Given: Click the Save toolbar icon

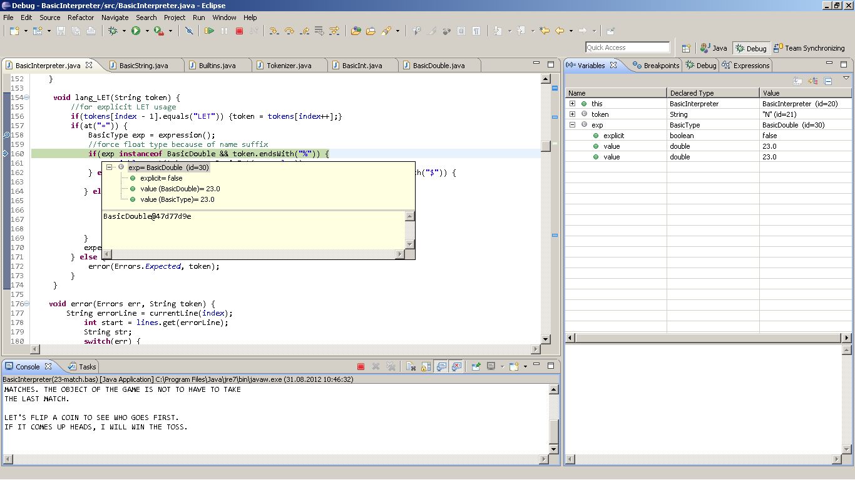Looking at the screenshot, I should [x=61, y=31].
